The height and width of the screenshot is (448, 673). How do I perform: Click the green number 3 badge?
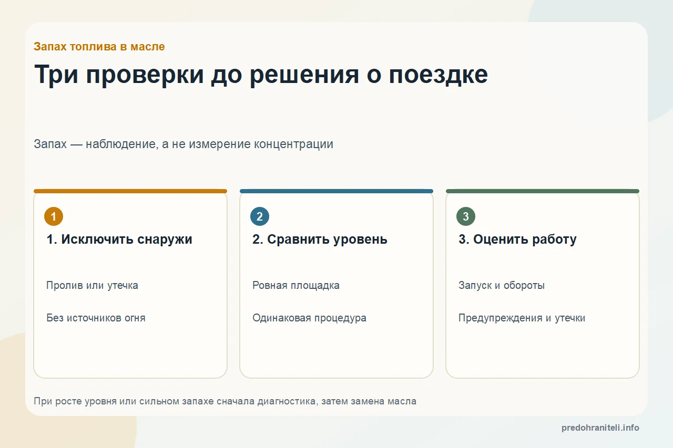[466, 216]
